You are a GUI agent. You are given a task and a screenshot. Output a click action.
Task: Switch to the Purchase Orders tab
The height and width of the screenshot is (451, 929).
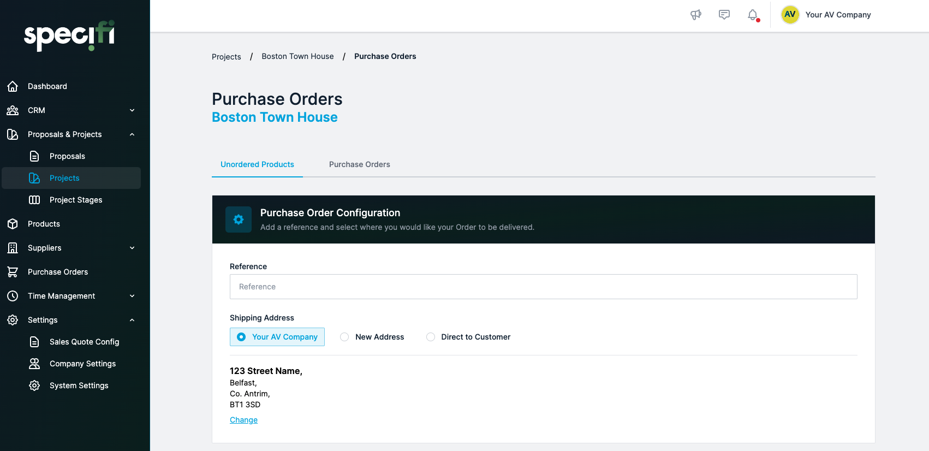pyautogui.click(x=360, y=164)
